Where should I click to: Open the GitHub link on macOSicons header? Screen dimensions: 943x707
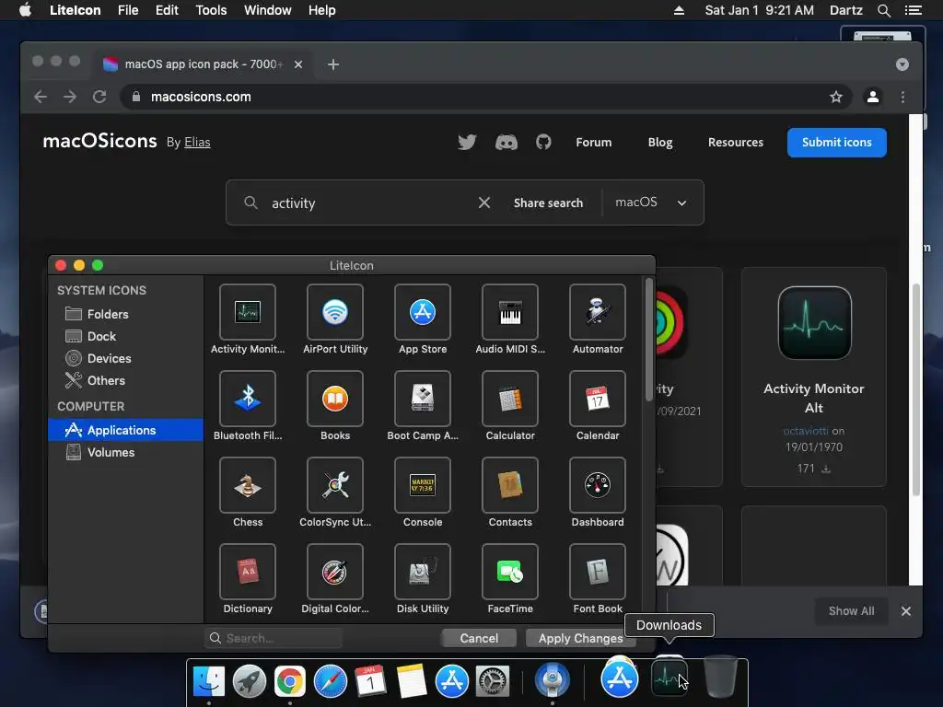tap(543, 143)
